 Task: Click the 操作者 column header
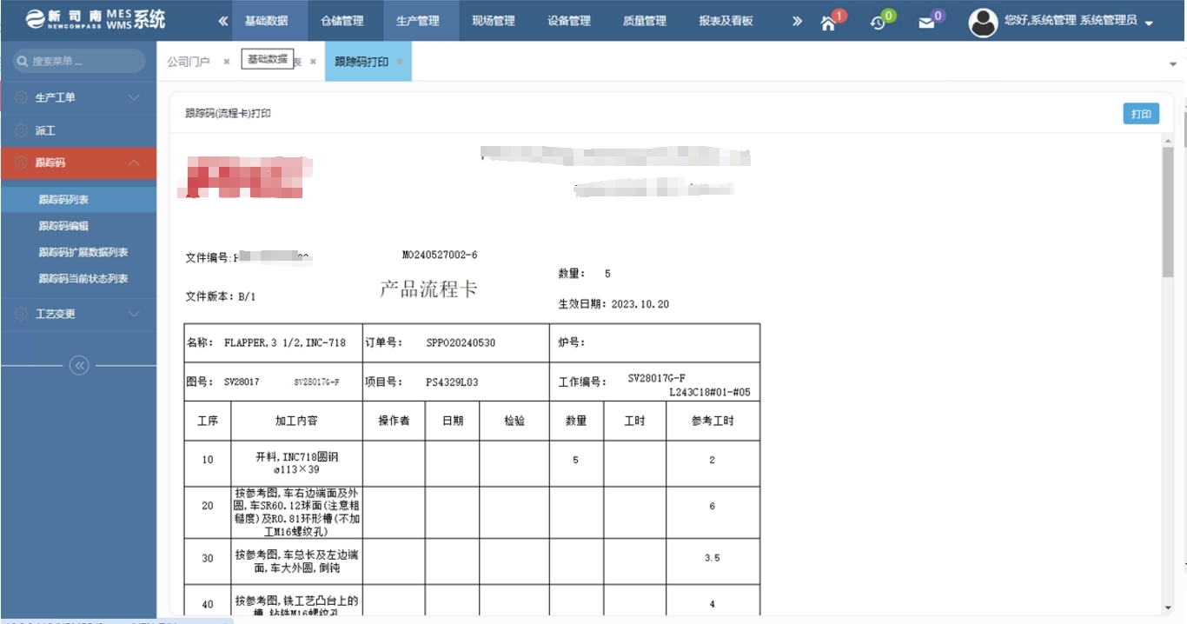coord(394,421)
